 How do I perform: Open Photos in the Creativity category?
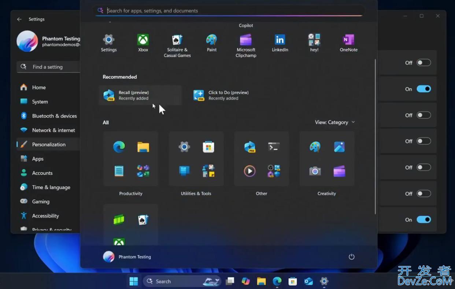pos(339,147)
